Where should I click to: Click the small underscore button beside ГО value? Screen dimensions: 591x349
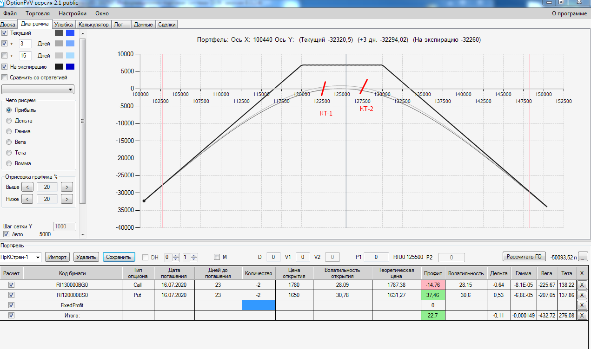click(584, 257)
